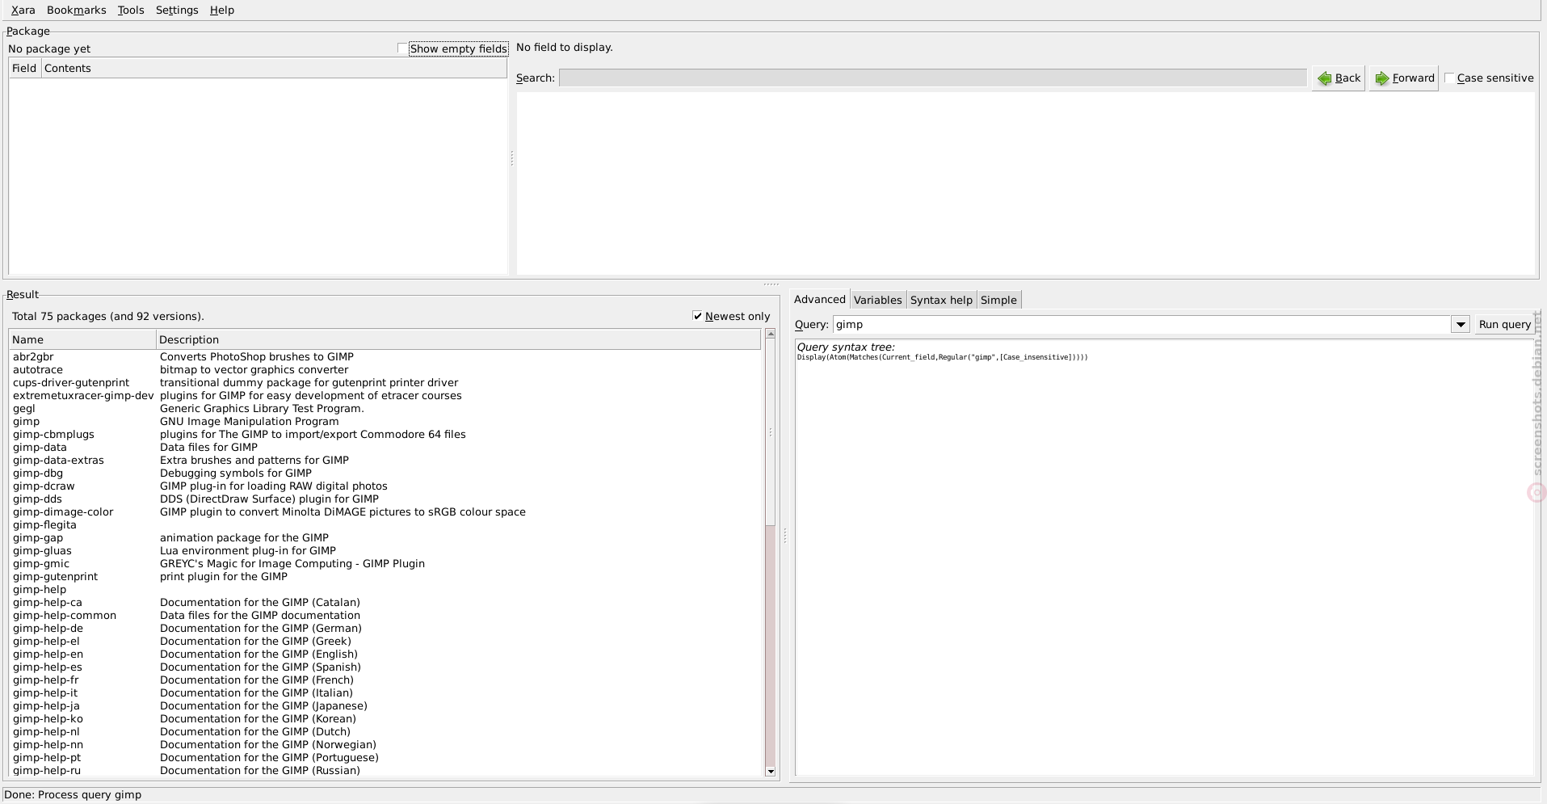Viewport: 1547px width, 804px height.
Task: Select the gimp package row
Action: point(385,421)
